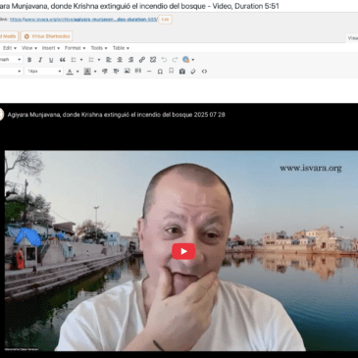Screen dimensions: 358x358
Task: Insert horizontal line
Action: tap(149, 72)
